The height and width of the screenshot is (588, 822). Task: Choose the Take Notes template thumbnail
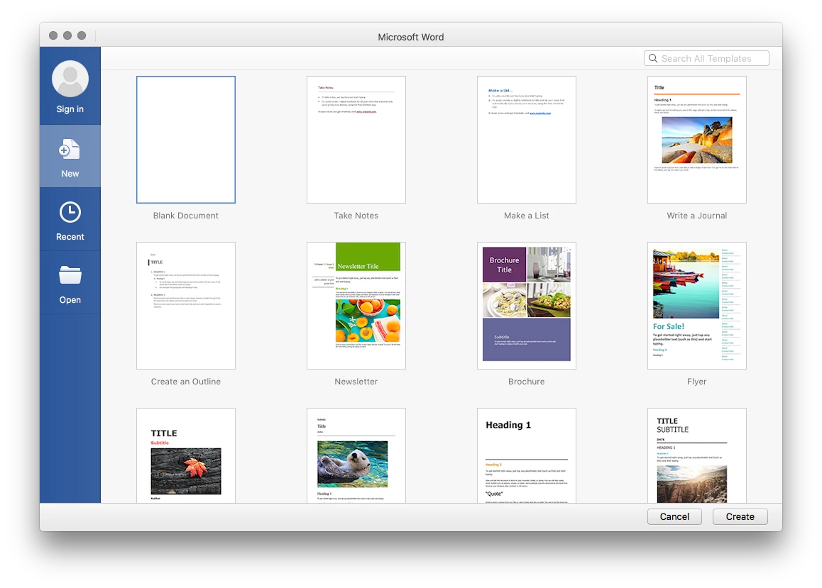point(356,140)
